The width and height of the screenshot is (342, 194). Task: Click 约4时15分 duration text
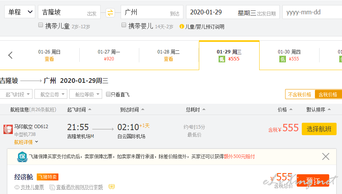(x=194, y=127)
